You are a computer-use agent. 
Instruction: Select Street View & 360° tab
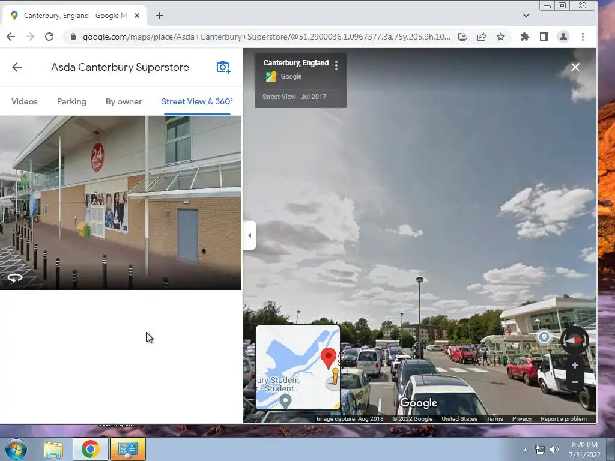[197, 101]
